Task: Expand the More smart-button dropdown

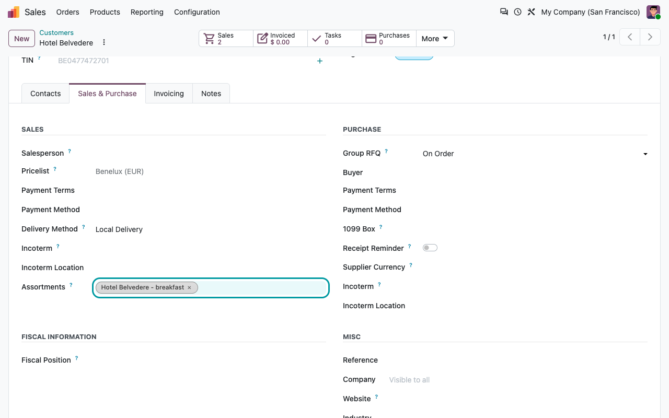Action: coord(435,39)
